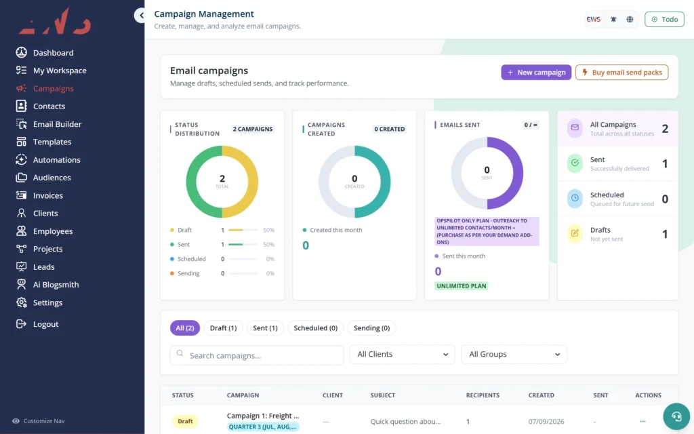
Task: Click the My Workspace sidebar icon
Action: point(21,70)
